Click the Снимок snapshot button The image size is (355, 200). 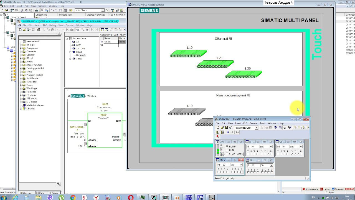coord(338,189)
